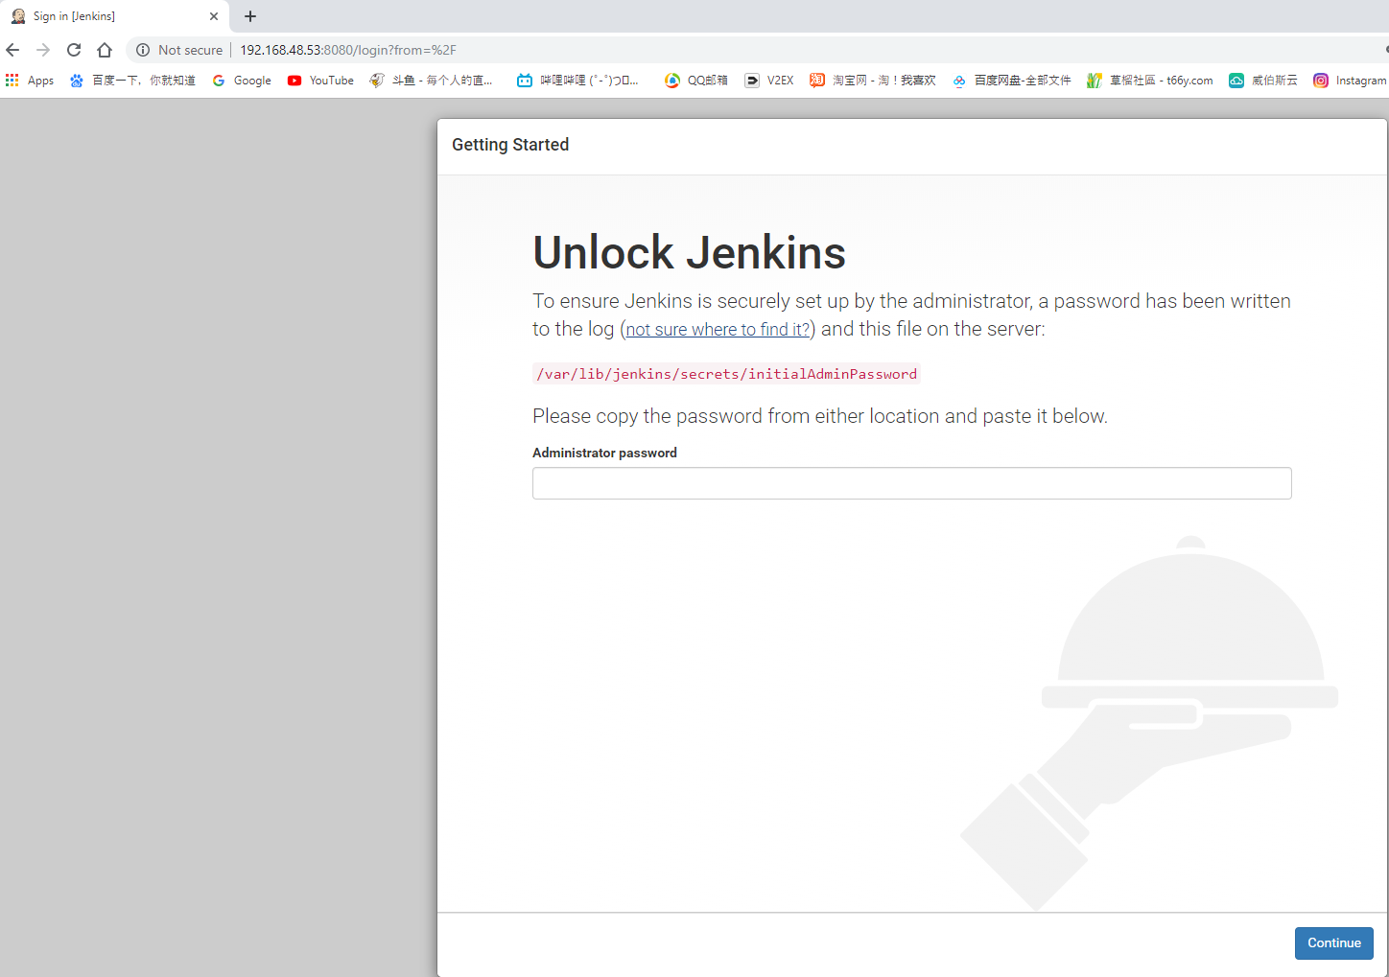Click the initialAdminPassword file path text
This screenshot has width=1389, height=977.
point(726,374)
